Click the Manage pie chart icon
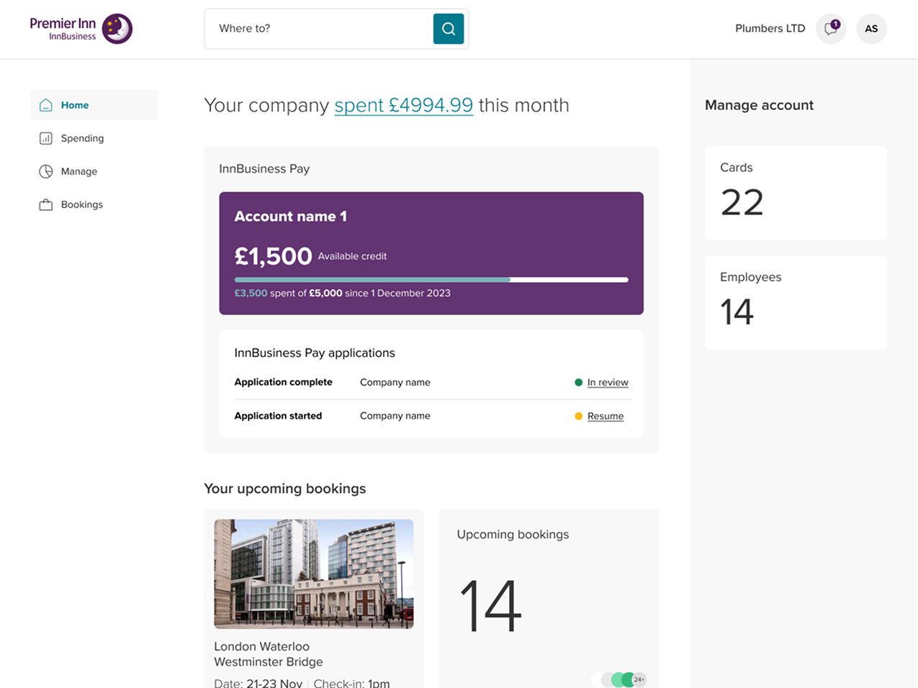Screen dimensions: 918x688 pos(46,171)
